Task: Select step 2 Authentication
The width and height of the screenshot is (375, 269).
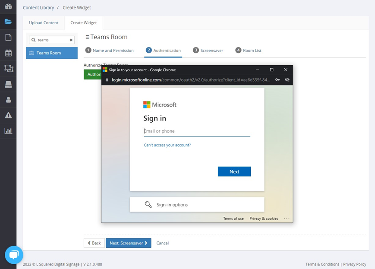Action: point(163,50)
